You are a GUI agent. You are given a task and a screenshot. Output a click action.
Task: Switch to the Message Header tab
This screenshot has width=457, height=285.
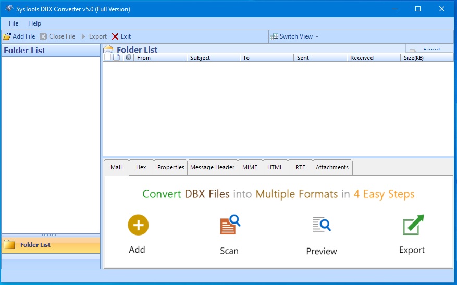213,167
